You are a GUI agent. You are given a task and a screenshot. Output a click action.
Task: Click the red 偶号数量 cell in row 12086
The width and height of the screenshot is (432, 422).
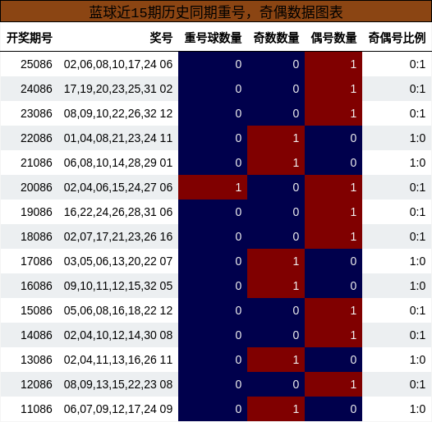pyautogui.click(x=333, y=384)
